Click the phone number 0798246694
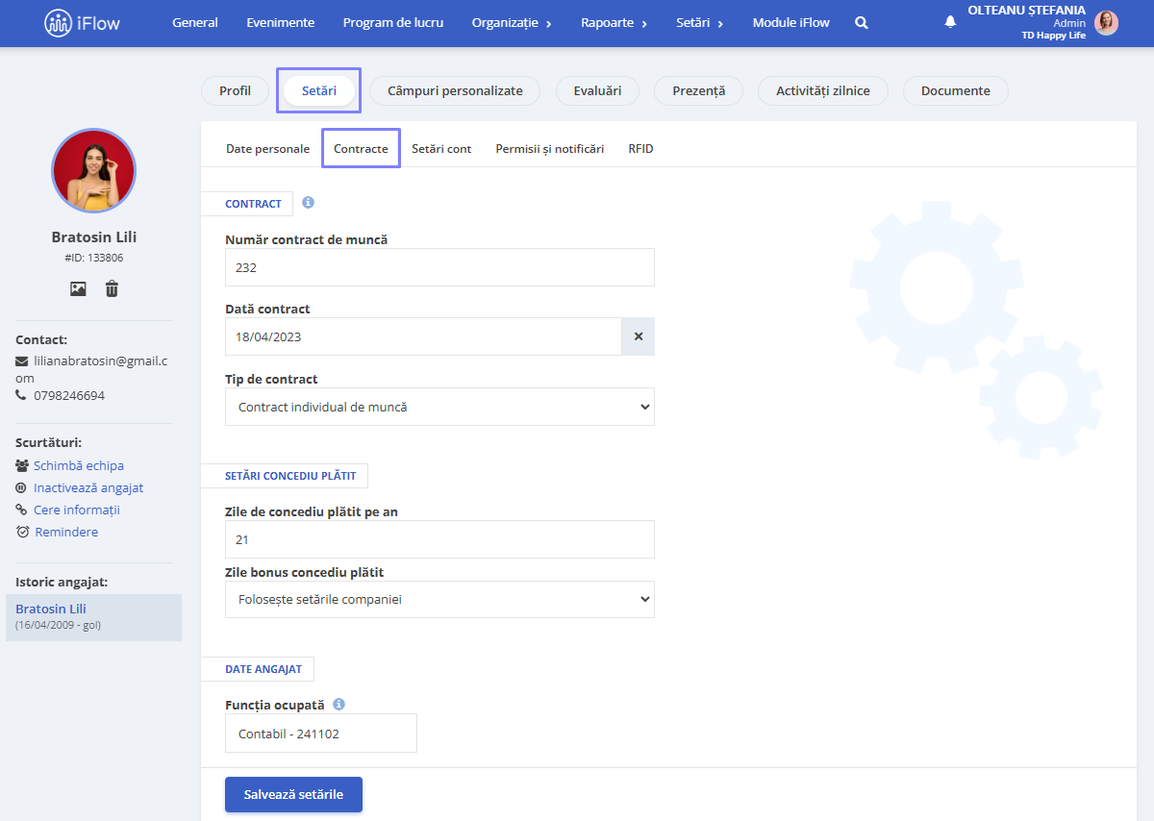1154x821 pixels. (x=69, y=395)
